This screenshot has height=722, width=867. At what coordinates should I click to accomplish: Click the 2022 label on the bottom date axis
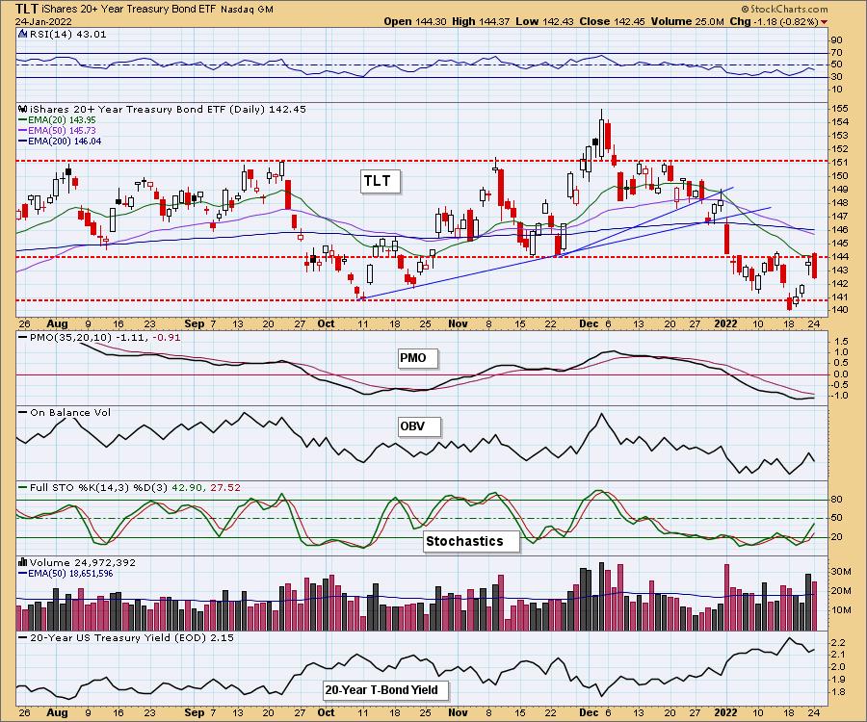tap(725, 712)
